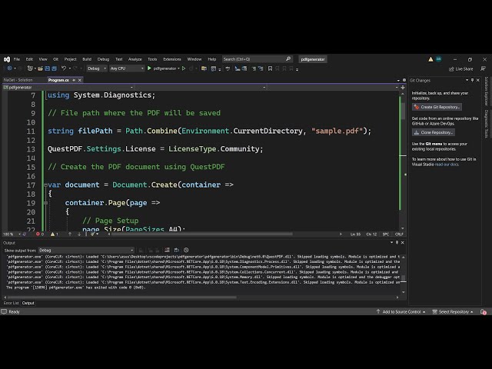Click the Create Git Repository button
This screenshot has width=492, height=369.
pos(437,107)
